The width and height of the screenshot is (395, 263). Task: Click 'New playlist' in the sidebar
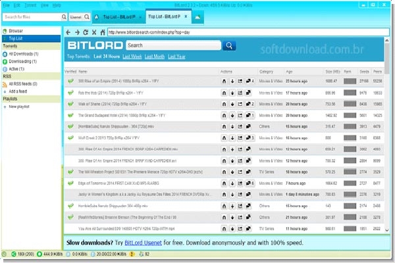19,107
